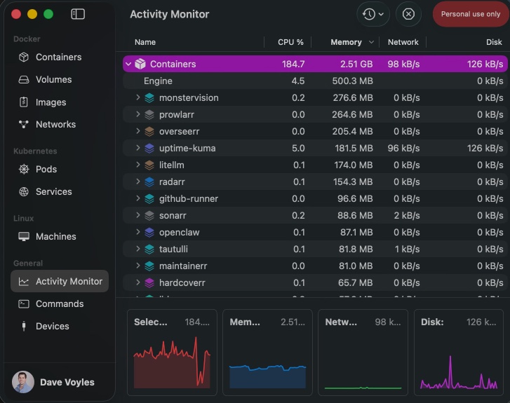Click the Containers group box icon
This screenshot has width=510, height=403.
click(x=140, y=64)
